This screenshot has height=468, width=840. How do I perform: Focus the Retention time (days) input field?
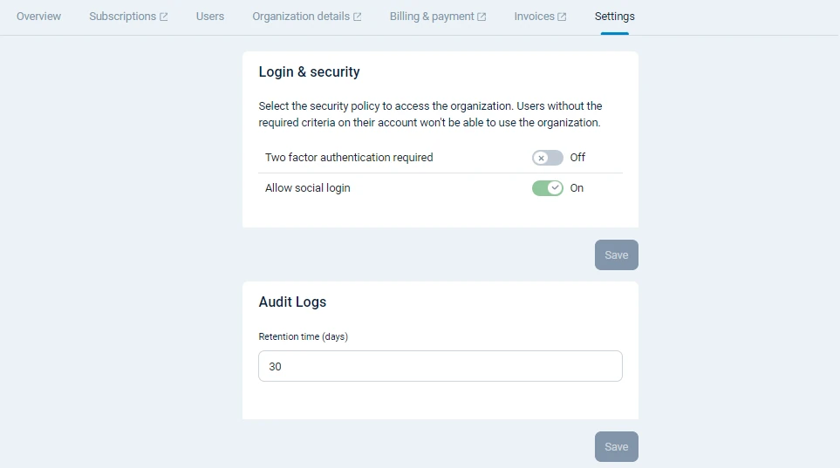click(440, 366)
